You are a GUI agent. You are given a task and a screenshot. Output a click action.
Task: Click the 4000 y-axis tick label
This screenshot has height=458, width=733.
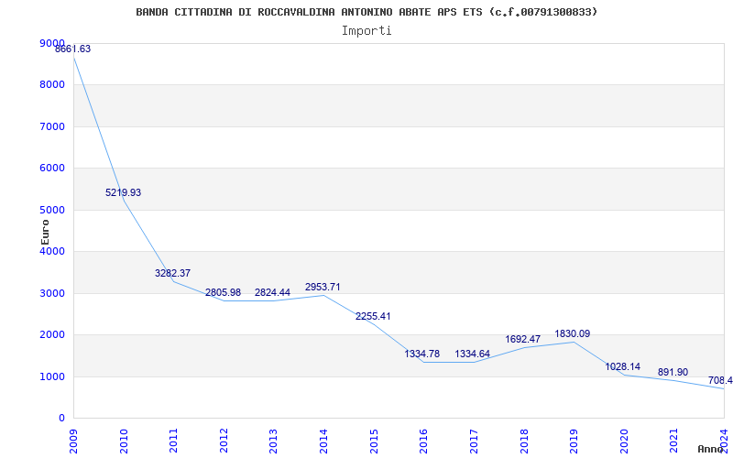click(52, 251)
